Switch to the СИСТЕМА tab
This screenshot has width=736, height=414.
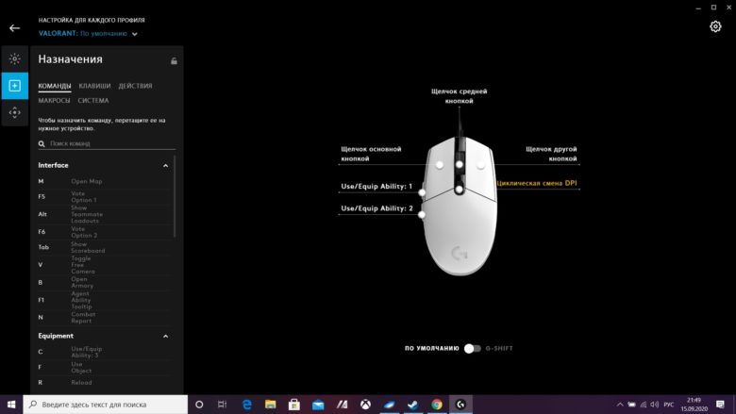(93, 101)
